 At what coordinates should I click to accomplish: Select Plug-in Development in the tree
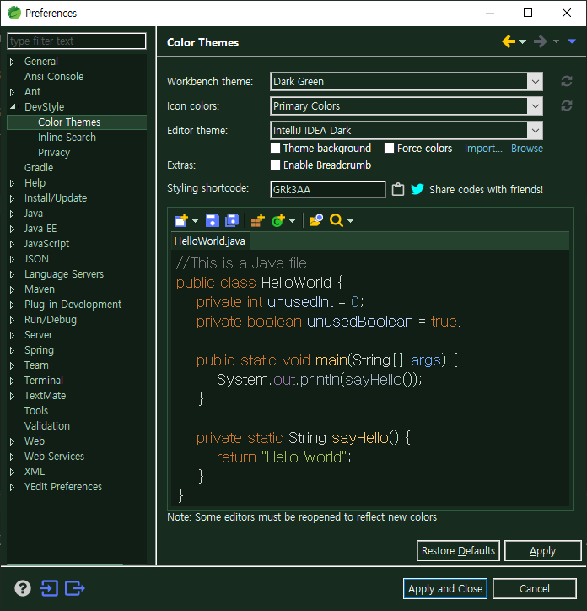(73, 305)
